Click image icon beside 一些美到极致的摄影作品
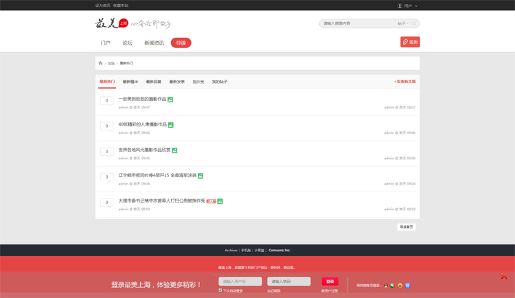 170,100
